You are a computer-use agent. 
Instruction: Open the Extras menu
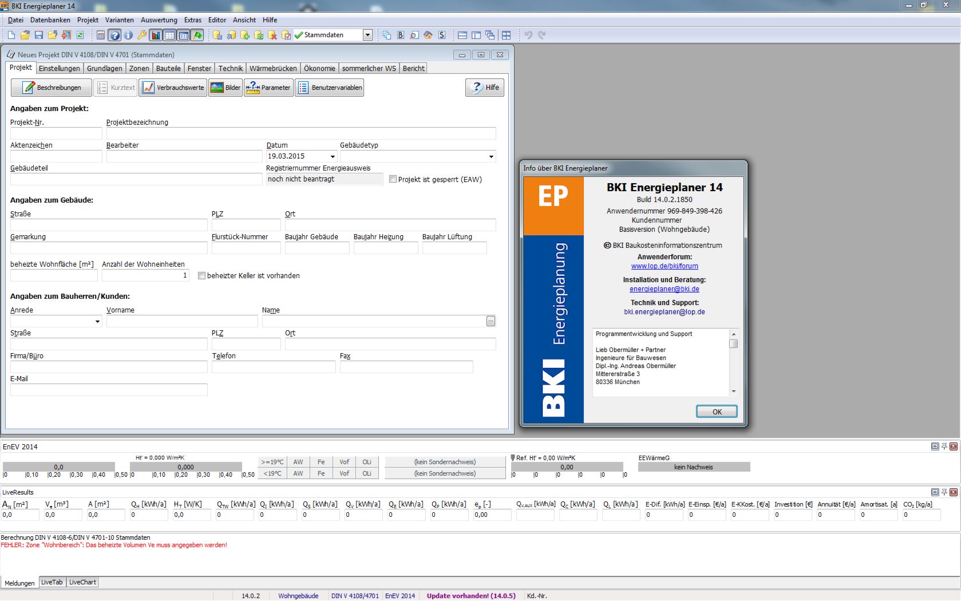pyautogui.click(x=193, y=20)
